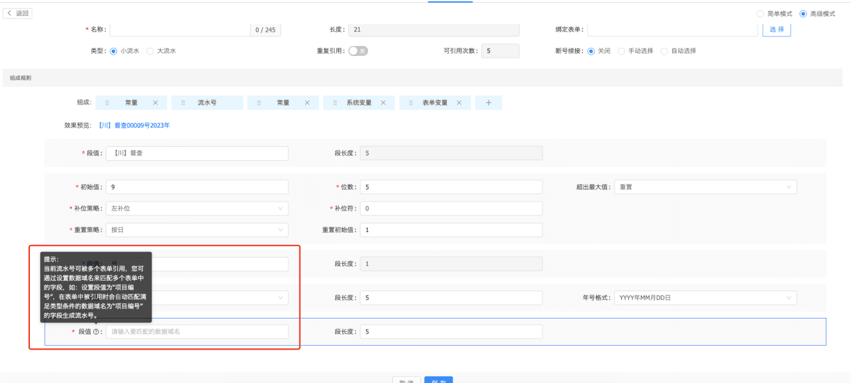Click drag handle of 系统变量 chip
The image size is (851, 383).
pos(335,103)
